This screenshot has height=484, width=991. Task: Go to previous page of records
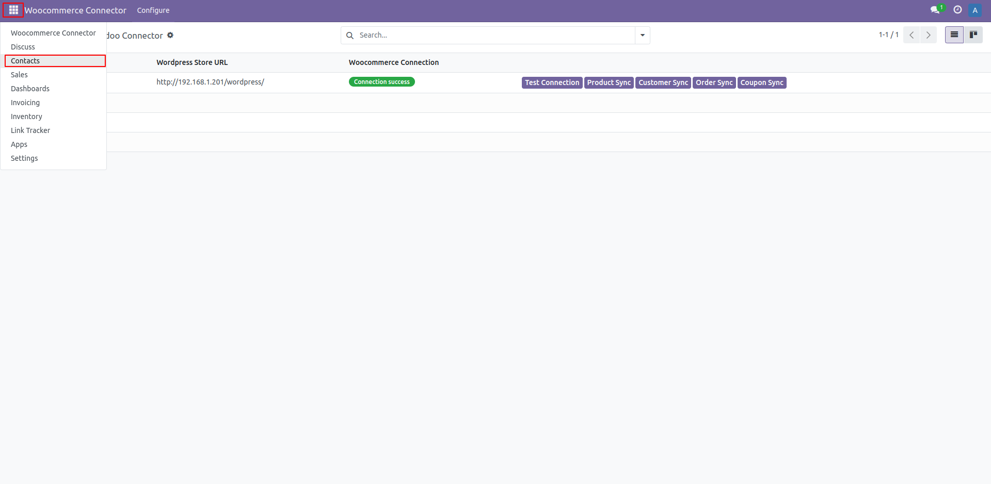[x=912, y=35]
